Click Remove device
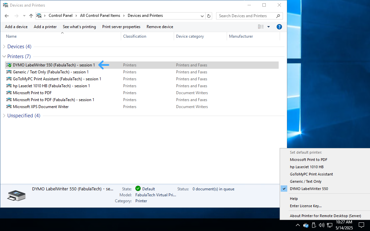This screenshot has width=370, height=231. click(160, 27)
